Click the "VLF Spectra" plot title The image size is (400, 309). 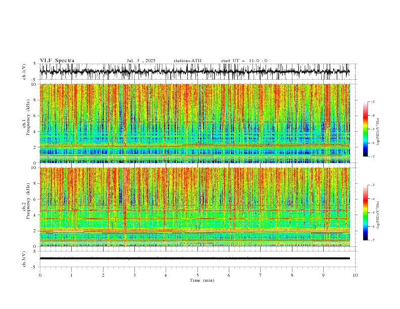pos(57,61)
